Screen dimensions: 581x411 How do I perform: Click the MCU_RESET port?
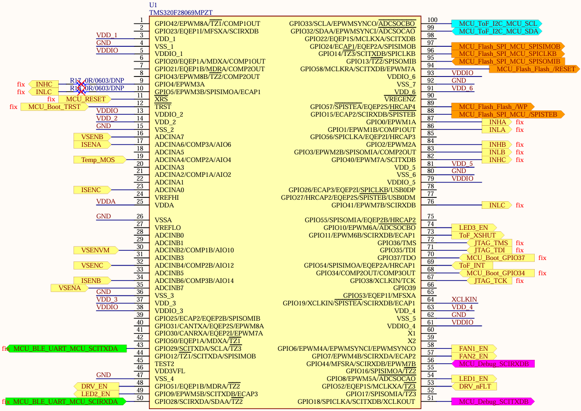coord(85,99)
